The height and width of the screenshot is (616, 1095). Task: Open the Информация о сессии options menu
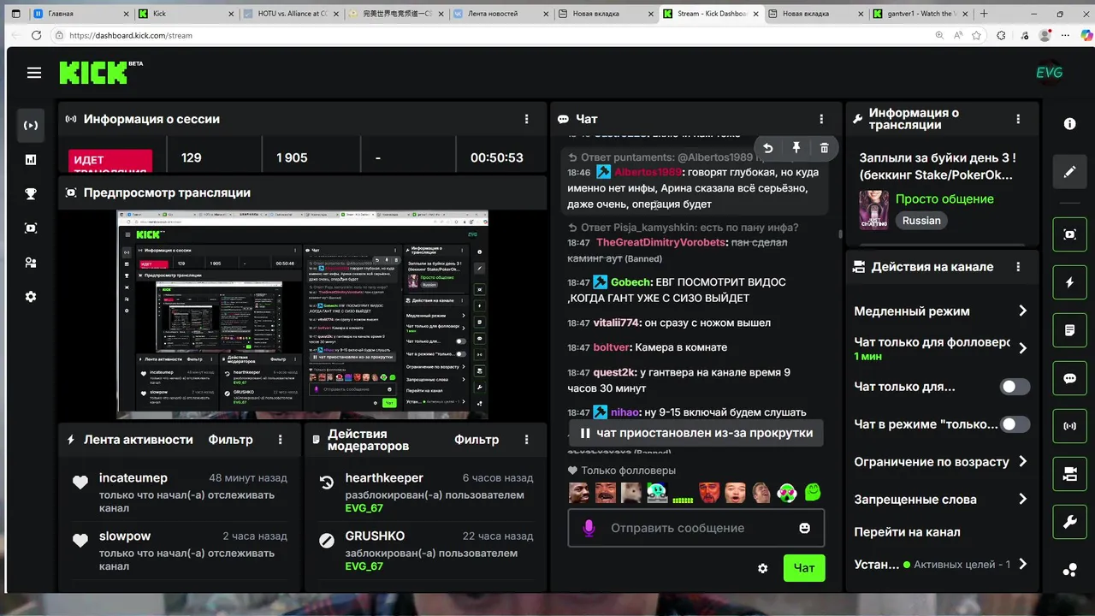[526, 120]
